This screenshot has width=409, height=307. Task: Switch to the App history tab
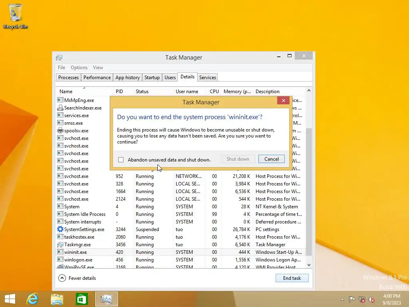(127, 77)
